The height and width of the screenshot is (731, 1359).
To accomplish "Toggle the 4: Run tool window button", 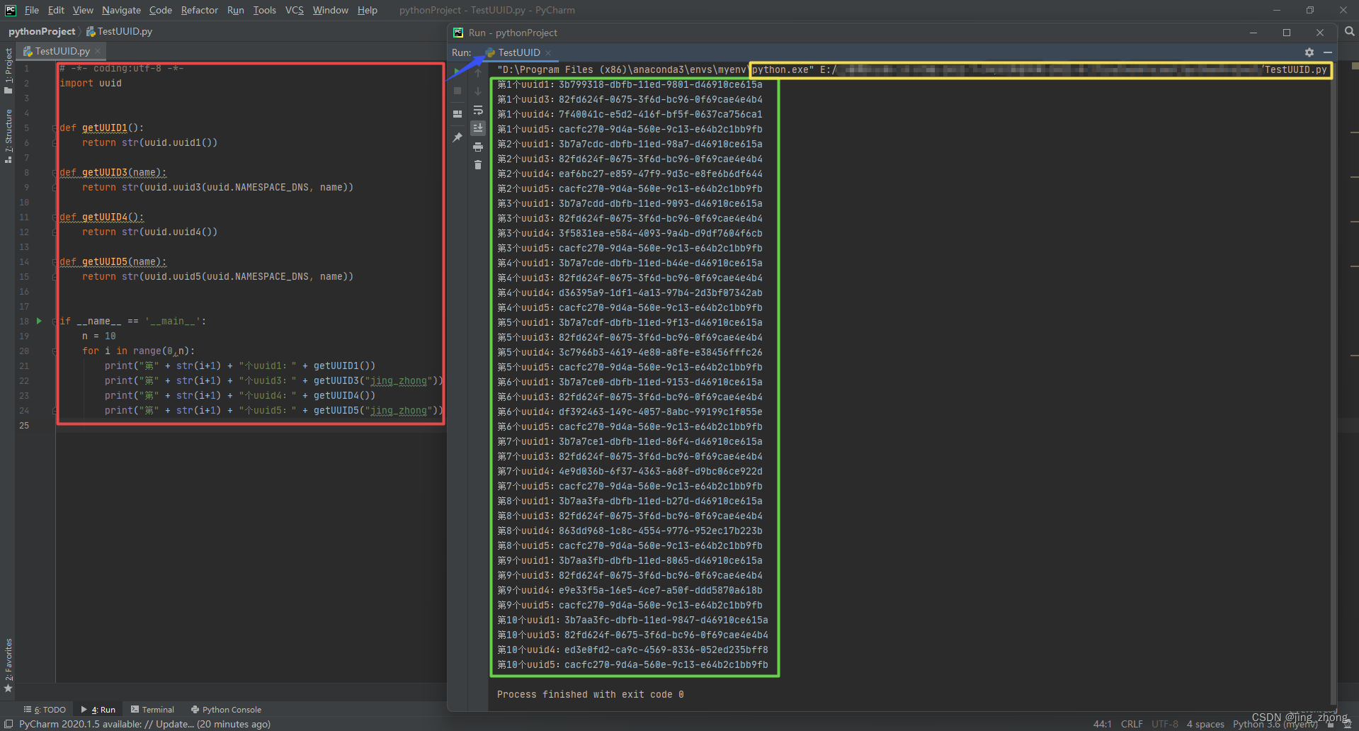I will (x=98, y=709).
